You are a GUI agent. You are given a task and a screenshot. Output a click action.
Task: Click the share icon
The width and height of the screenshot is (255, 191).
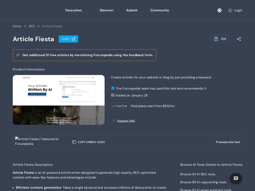point(239,39)
